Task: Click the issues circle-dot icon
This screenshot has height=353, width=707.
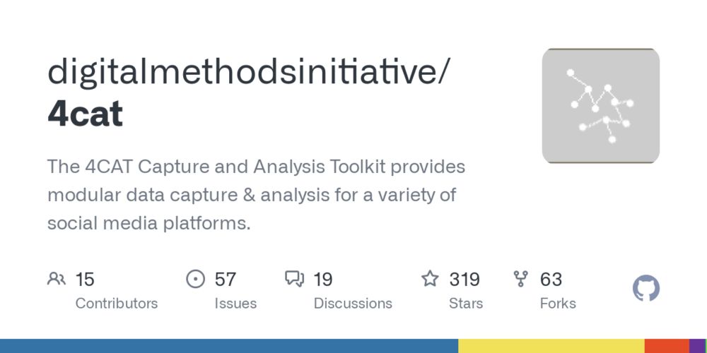Action: click(x=195, y=279)
